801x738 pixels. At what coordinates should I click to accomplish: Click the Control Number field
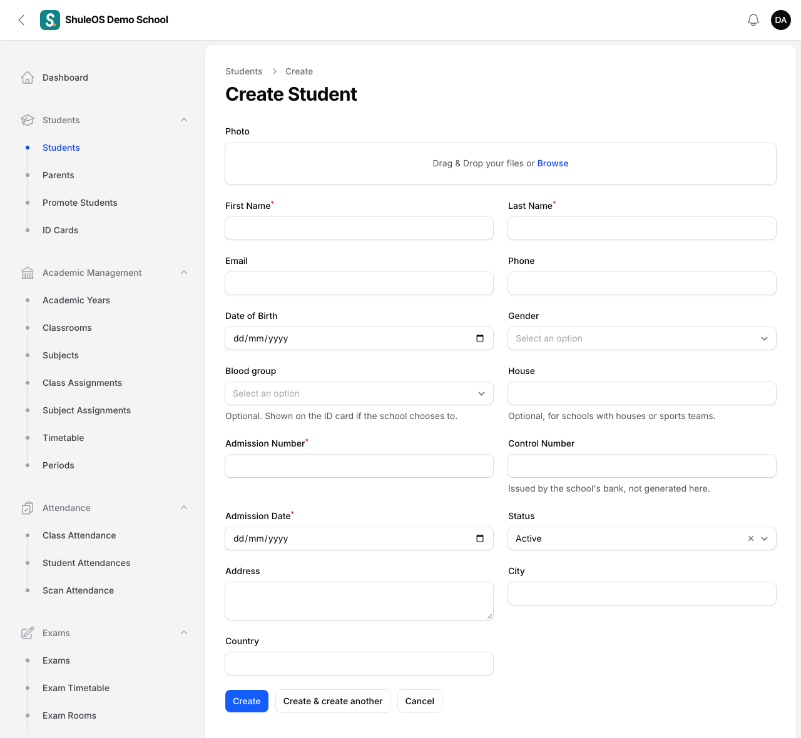tap(642, 466)
